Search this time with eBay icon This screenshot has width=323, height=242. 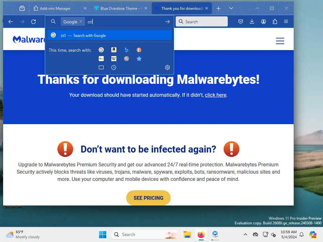[x=101, y=59]
